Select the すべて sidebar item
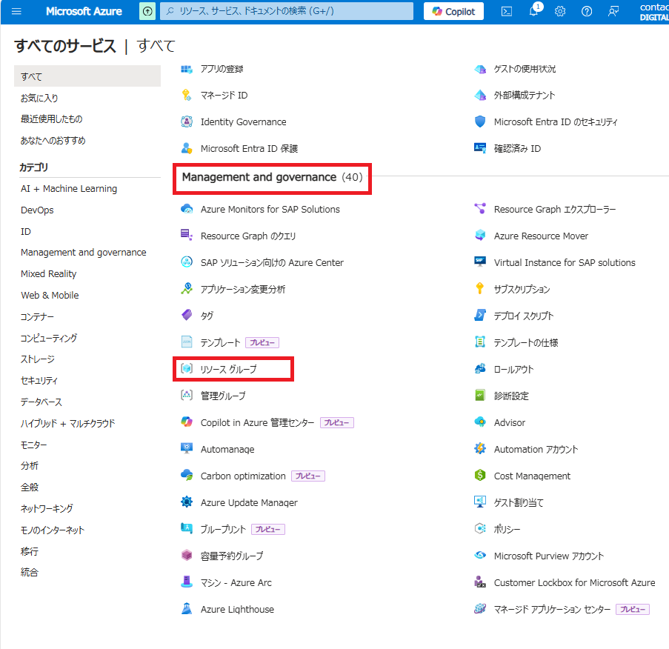This screenshot has width=669, height=649. click(87, 76)
